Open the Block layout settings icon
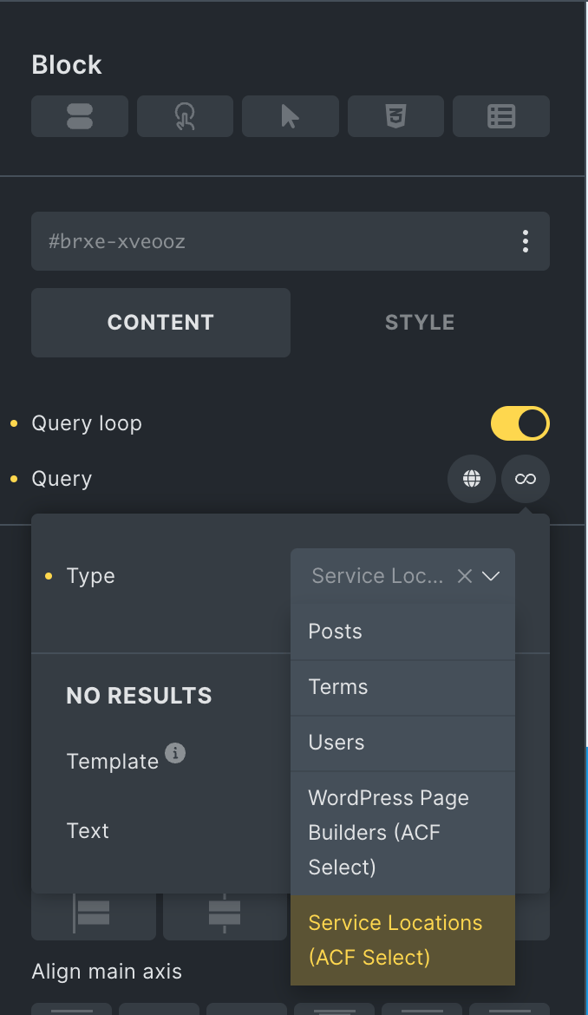The height and width of the screenshot is (1015, 588). (x=80, y=116)
